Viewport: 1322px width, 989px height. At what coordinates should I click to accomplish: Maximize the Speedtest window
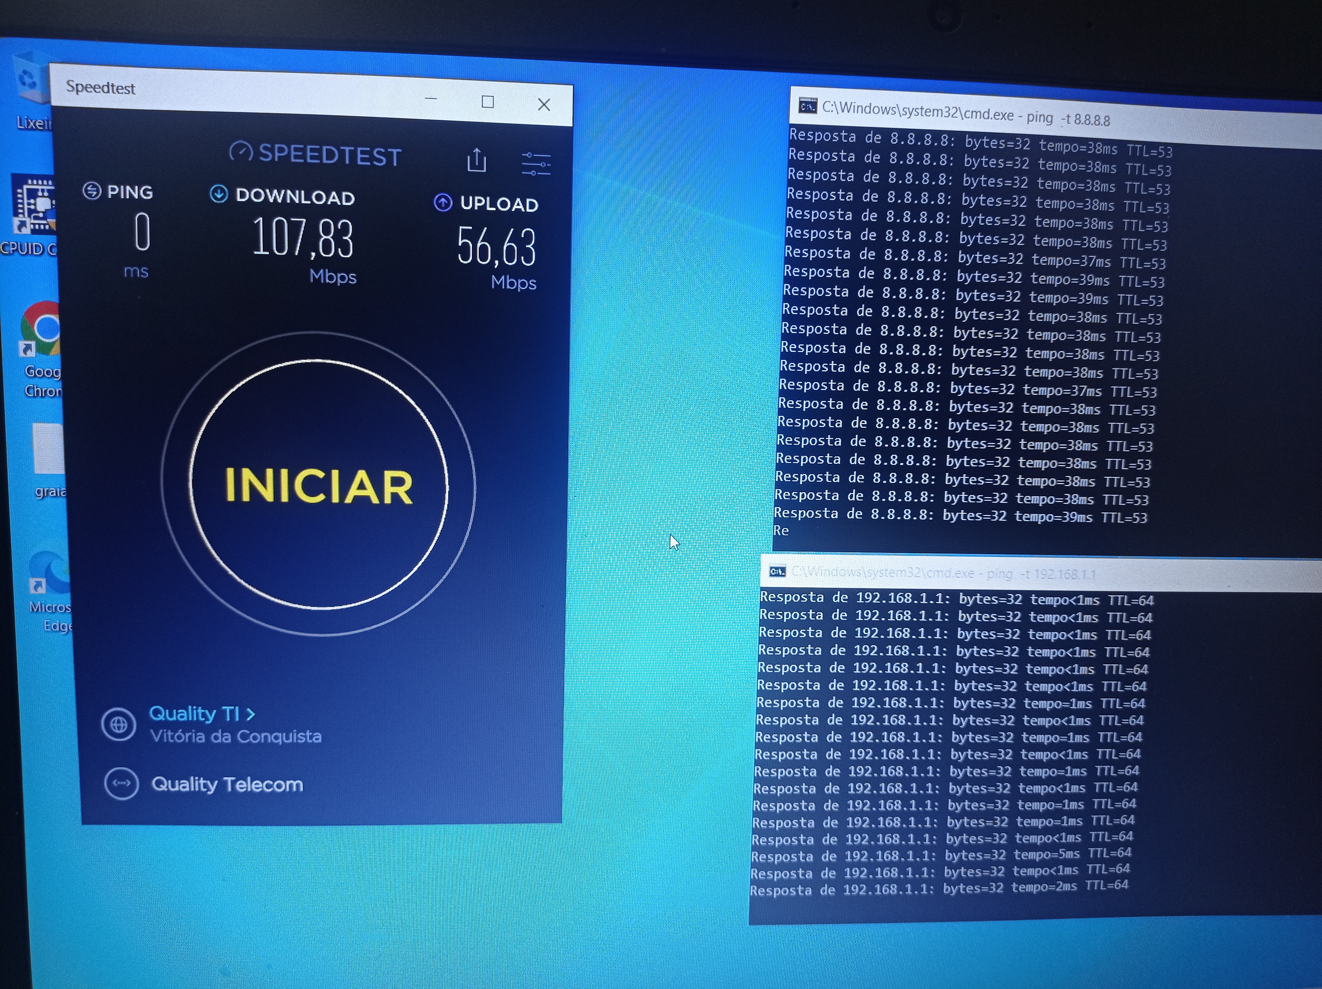[488, 102]
